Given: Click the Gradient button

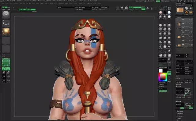Looking at the screenshot, I should pyautogui.click(x=163, y=87).
